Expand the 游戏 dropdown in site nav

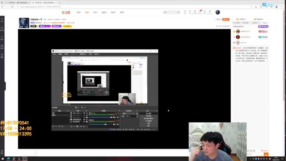(113, 13)
